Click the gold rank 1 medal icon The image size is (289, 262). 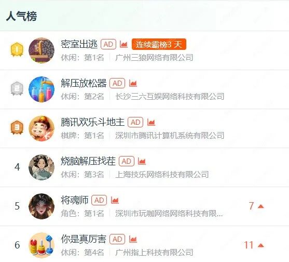pyautogui.click(x=17, y=50)
